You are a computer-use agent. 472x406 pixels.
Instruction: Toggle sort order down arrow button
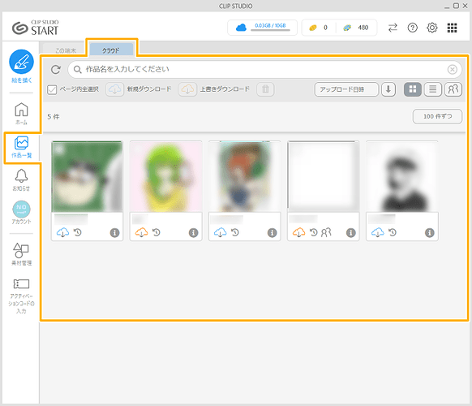point(388,89)
